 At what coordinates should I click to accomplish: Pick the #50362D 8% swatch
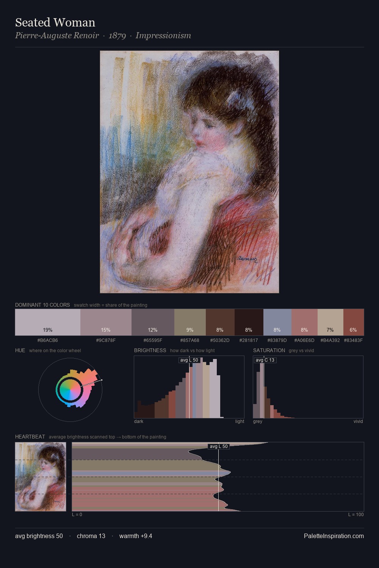tap(220, 322)
